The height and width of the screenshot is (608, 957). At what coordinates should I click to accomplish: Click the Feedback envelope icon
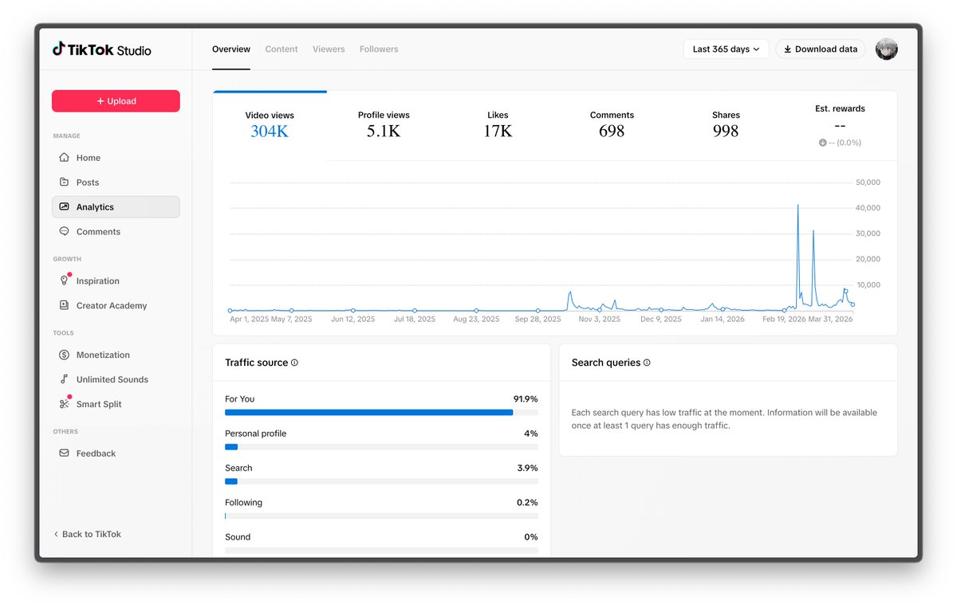tap(65, 453)
